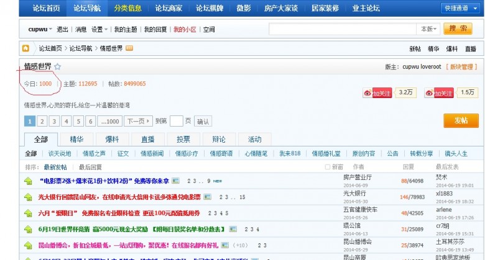Click the folder icon after 情感世界 breadcrumb

tap(129, 48)
